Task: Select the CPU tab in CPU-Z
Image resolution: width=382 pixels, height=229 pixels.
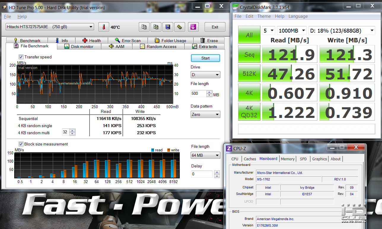Action: pyautogui.click(x=235, y=159)
